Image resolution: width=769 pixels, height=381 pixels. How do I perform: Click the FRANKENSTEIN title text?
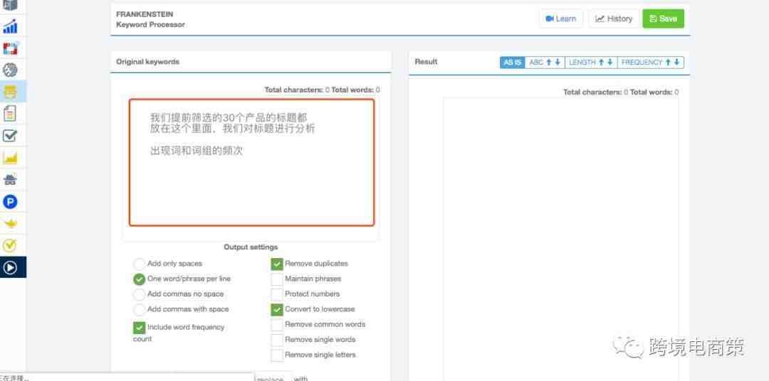pos(145,14)
